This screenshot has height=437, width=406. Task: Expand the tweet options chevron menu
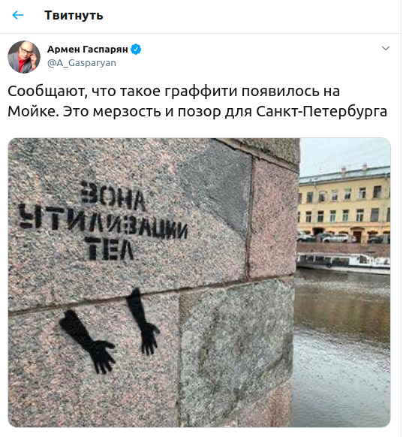[x=386, y=48]
